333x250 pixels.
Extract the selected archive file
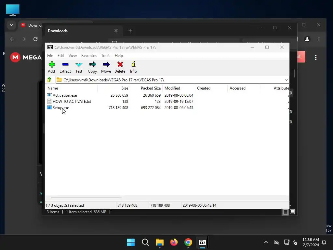tap(65, 67)
